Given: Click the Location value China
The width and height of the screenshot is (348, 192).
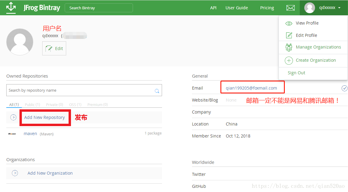Looking at the screenshot, I should click(x=232, y=124).
